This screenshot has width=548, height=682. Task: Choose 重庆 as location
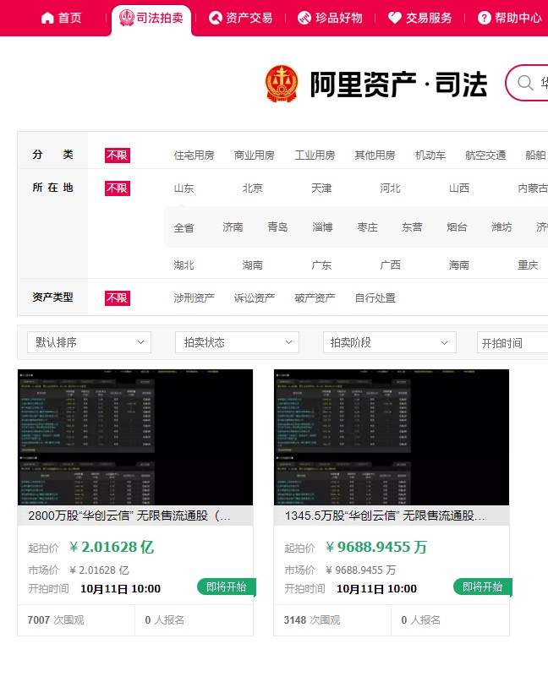pyautogui.click(x=528, y=265)
